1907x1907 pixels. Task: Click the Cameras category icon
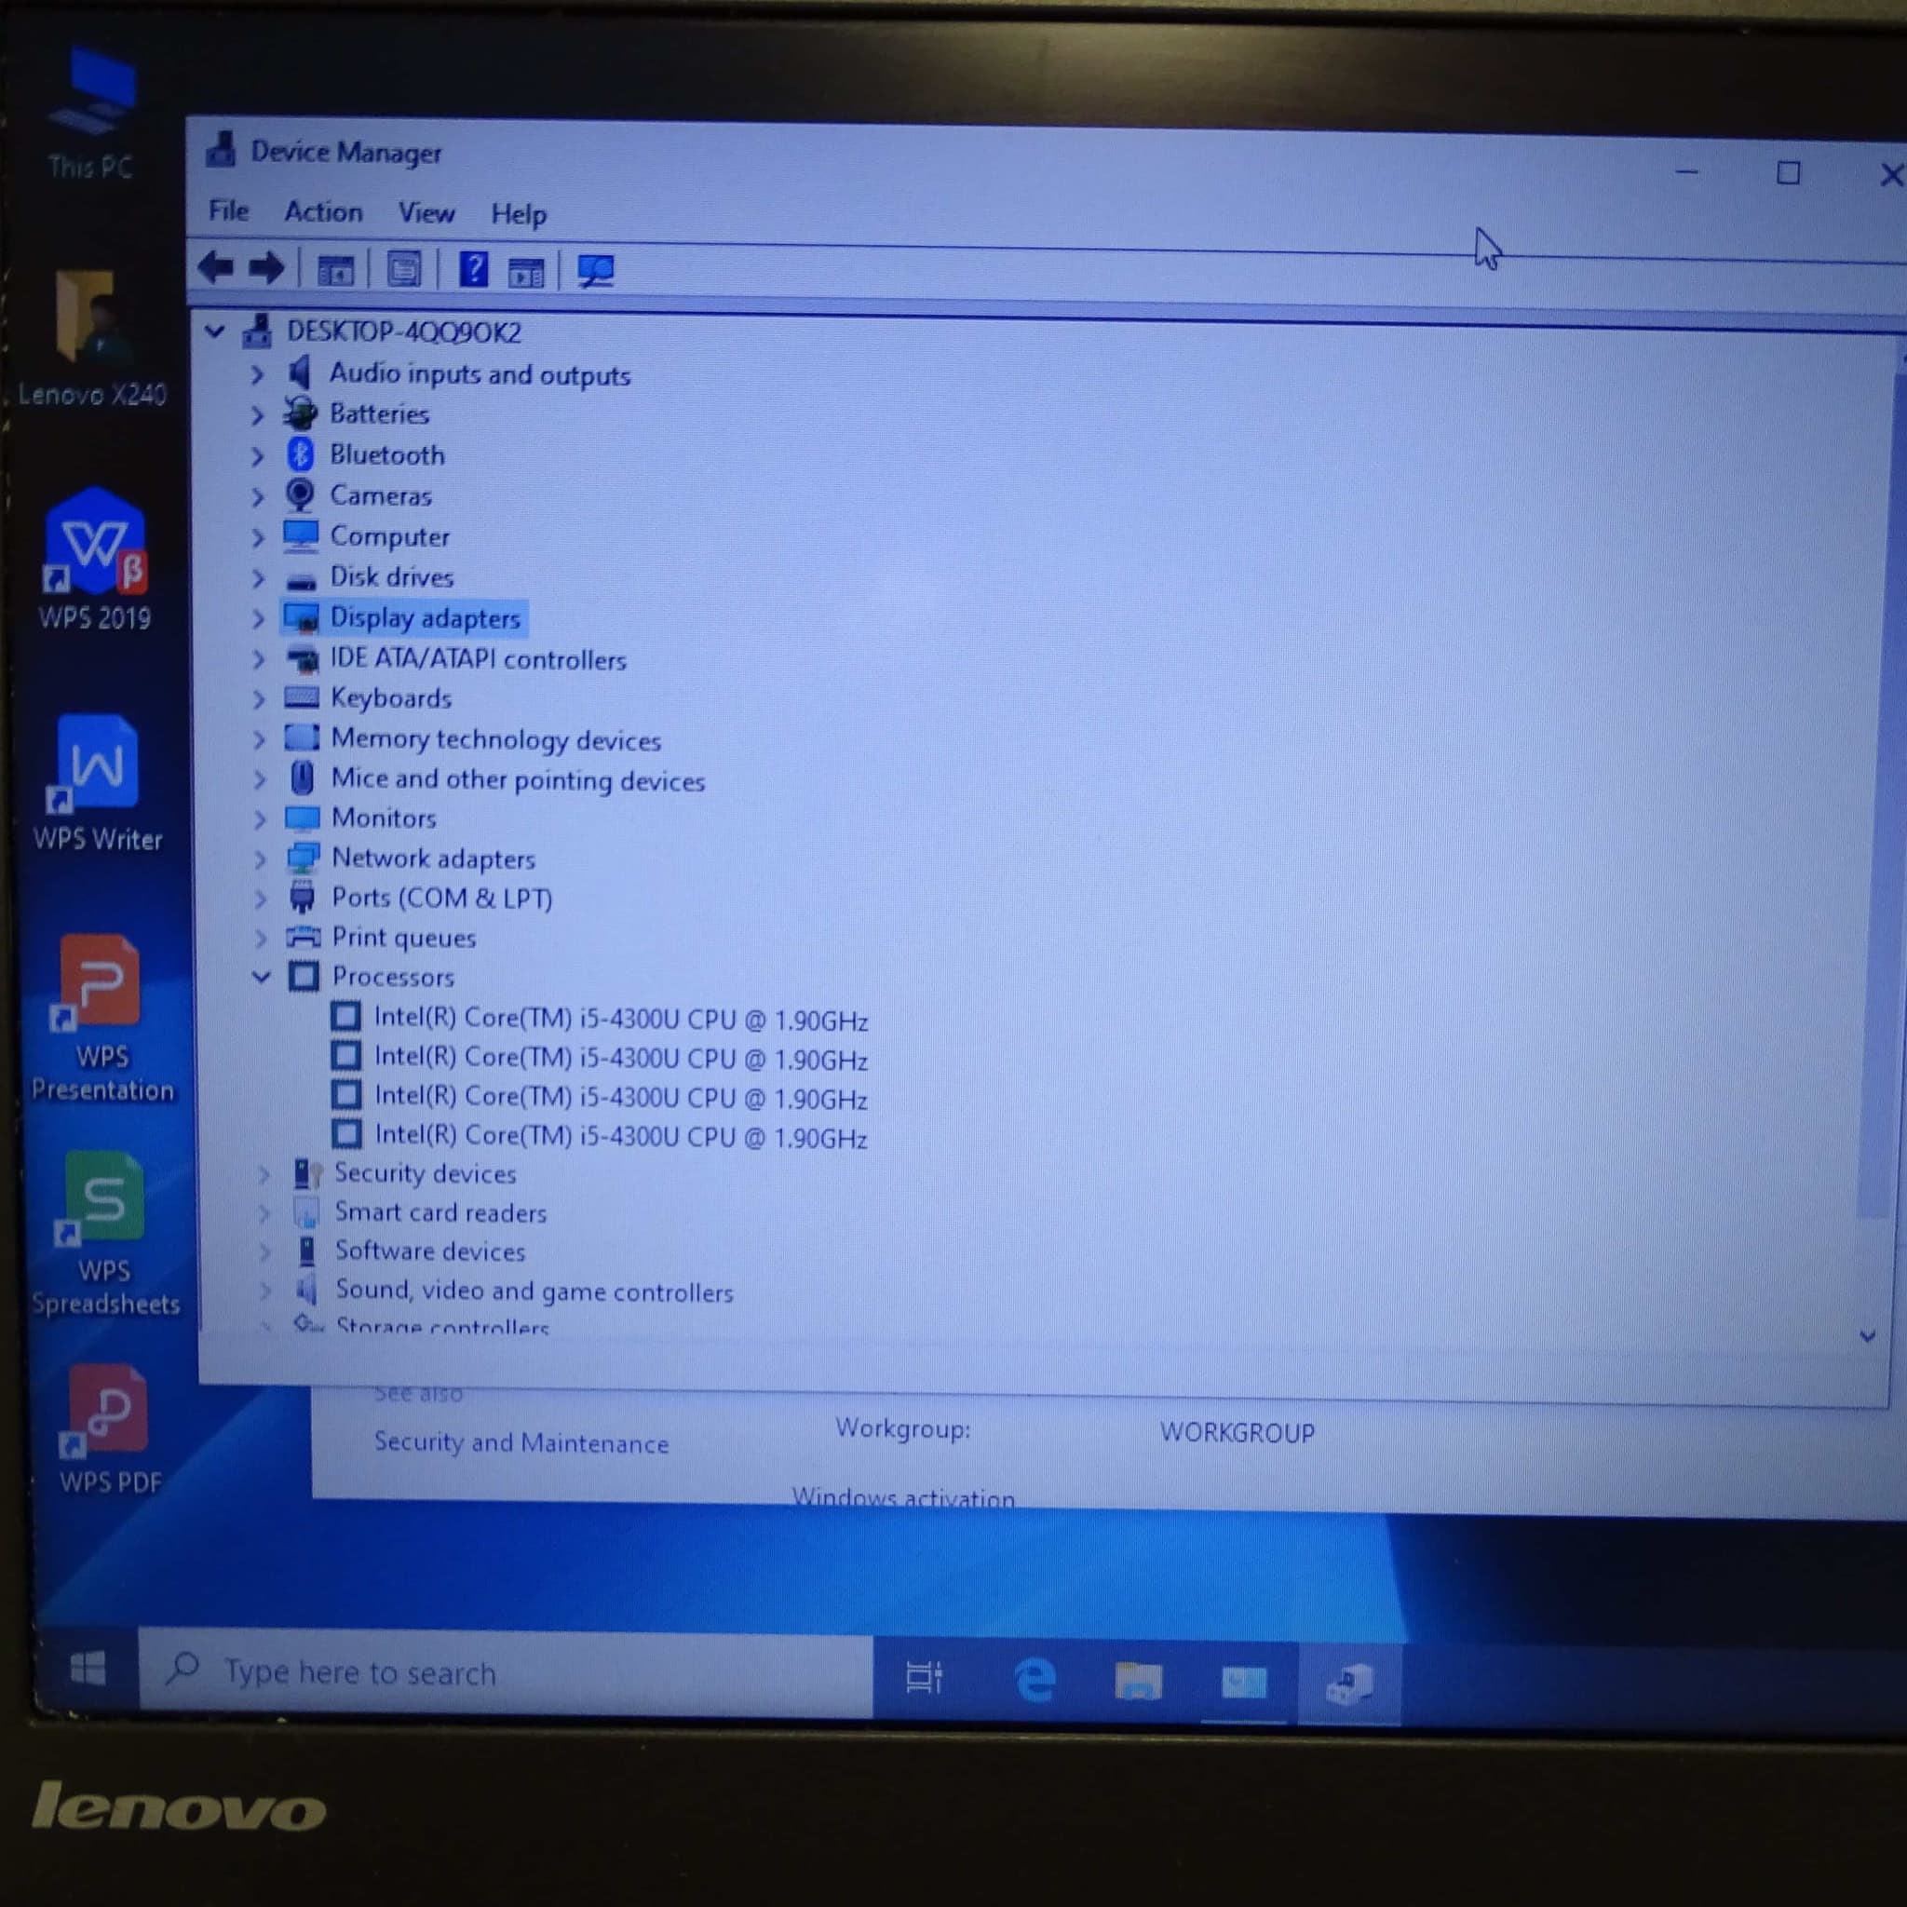(x=300, y=494)
